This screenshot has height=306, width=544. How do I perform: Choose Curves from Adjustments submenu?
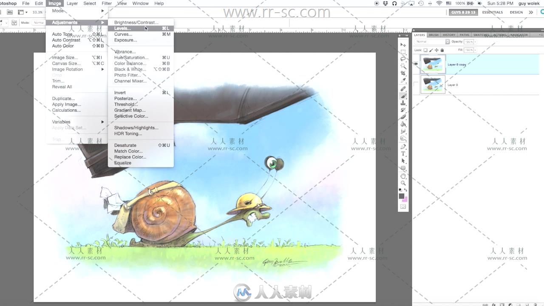click(141, 34)
